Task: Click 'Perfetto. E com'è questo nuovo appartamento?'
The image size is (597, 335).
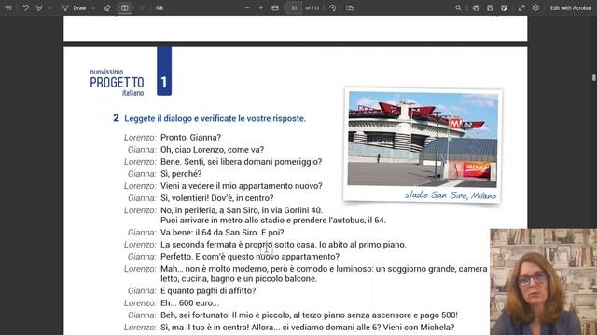Action: pos(250,257)
